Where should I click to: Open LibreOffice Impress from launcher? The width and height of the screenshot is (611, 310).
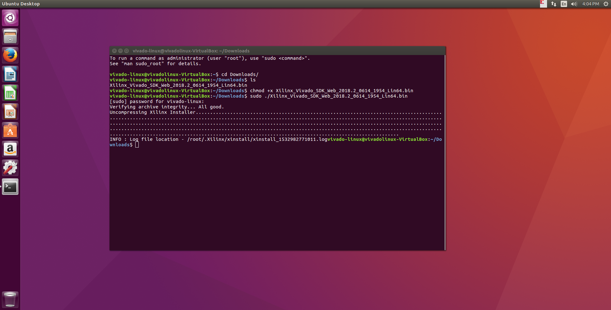pos(10,112)
